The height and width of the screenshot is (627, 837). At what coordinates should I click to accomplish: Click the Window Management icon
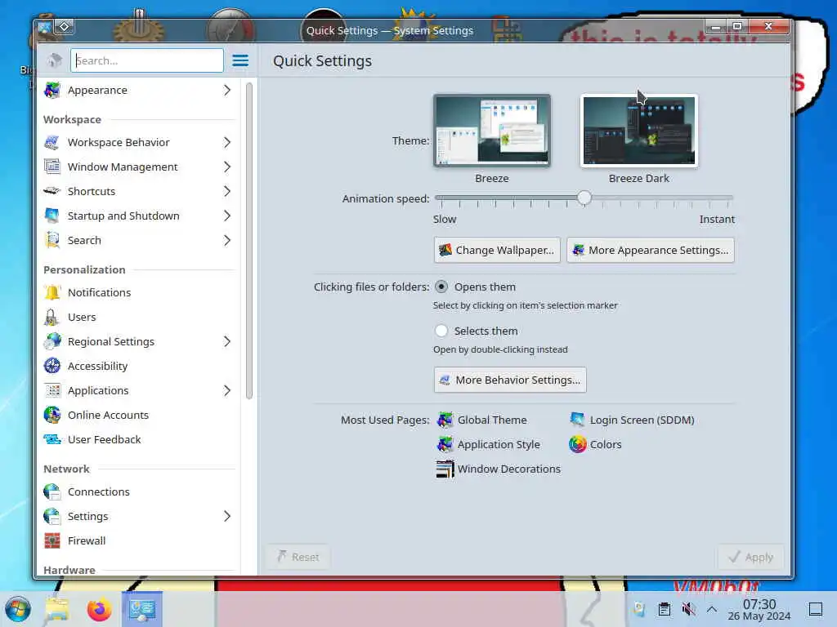tap(52, 167)
